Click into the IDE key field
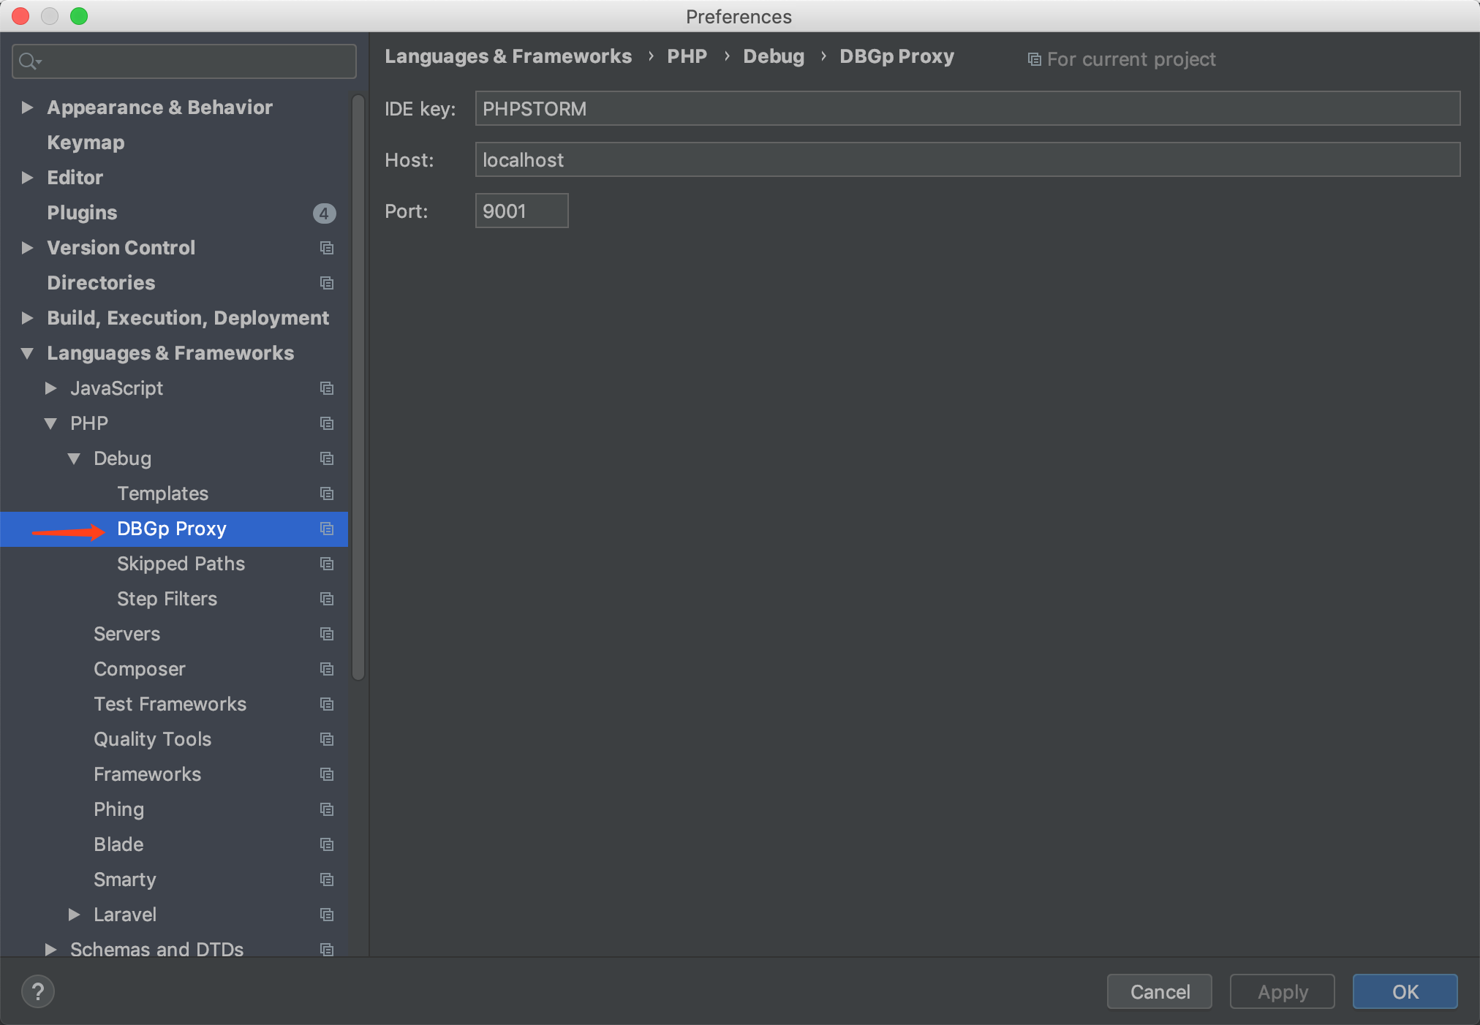Image resolution: width=1480 pixels, height=1025 pixels. pos(967,109)
